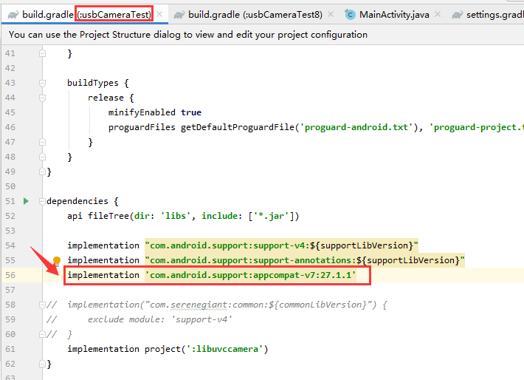Click 'proguard-project' string on line 46

(x=476, y=127)
